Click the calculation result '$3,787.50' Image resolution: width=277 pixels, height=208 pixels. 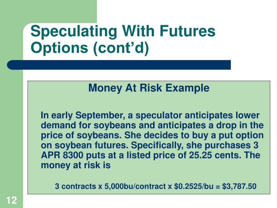239,186
